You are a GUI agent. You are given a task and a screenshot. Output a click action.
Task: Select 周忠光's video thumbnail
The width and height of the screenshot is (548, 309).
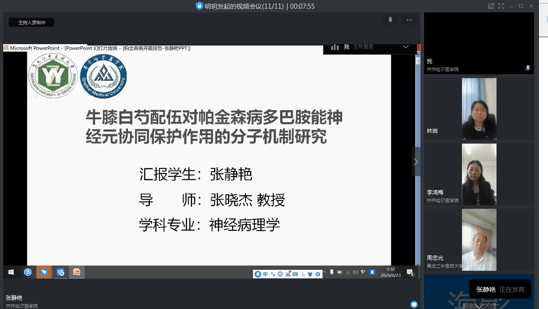click(x=479, y=239)
